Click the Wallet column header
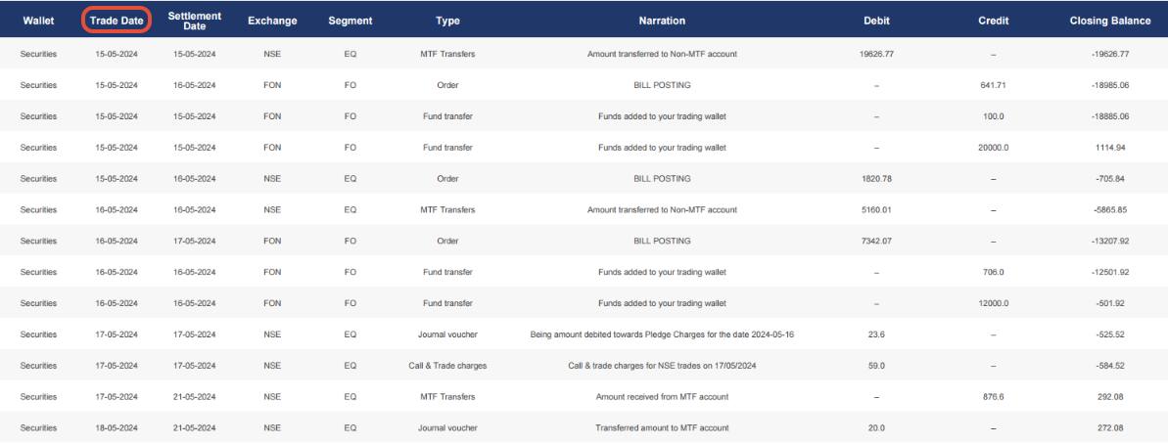1168x444 pixels. coord(38,21)
